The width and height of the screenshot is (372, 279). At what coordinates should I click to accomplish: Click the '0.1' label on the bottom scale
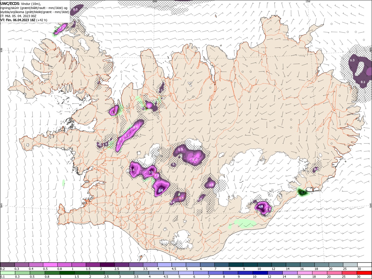coord(2,277)
